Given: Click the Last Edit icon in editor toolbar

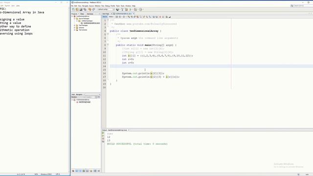Looking at the screenshot, I should click(x=117, y=17).
